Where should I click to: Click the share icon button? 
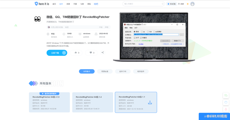[x=103, y=52]
